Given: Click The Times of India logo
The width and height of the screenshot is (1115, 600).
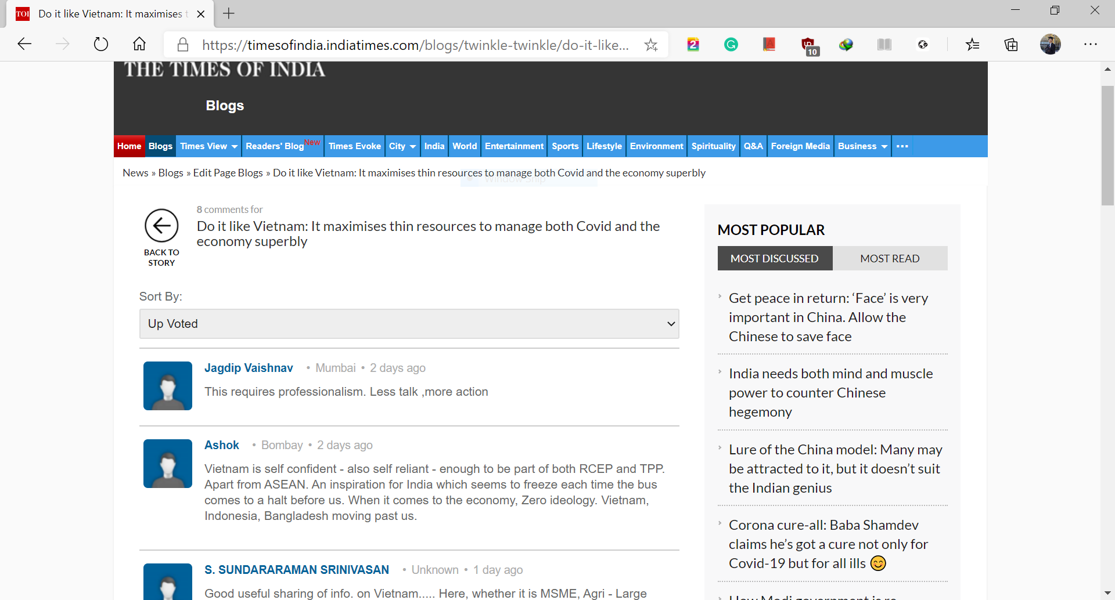Looking at the screenshot, I should (x=225, y=70).
